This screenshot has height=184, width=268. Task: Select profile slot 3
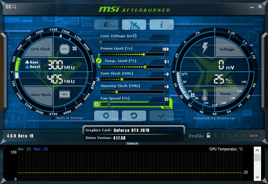[229, 136]
